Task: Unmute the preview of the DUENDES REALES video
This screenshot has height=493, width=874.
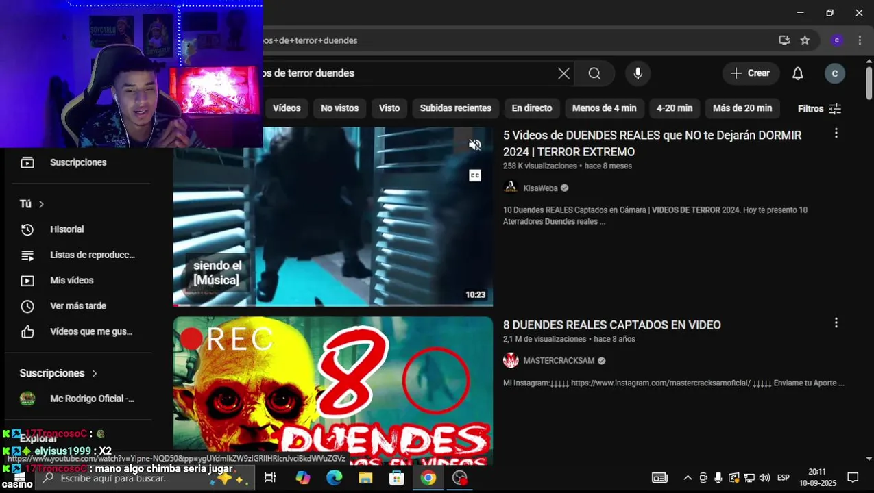Action: tap(475, 145)
